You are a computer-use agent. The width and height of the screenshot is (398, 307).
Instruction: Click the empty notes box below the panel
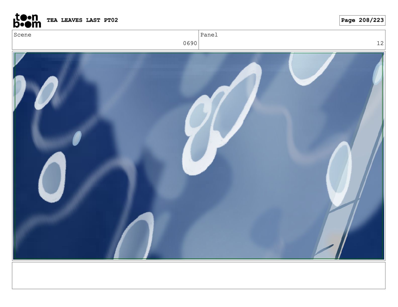[x=198, y=276]
